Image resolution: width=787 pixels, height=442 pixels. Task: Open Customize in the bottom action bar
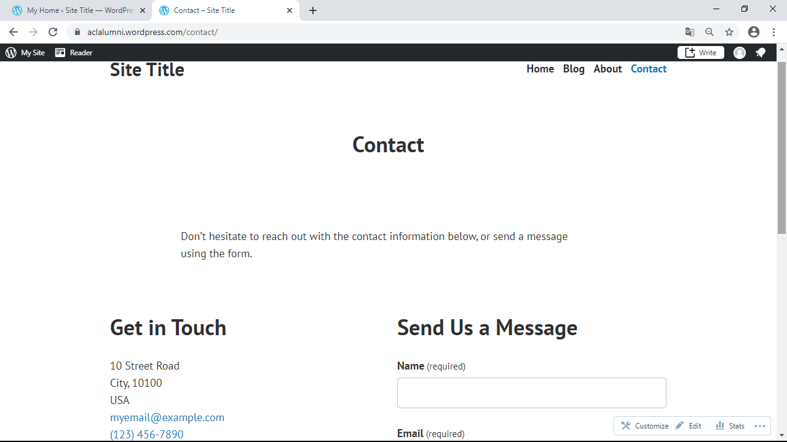click(x=645, y=426)
